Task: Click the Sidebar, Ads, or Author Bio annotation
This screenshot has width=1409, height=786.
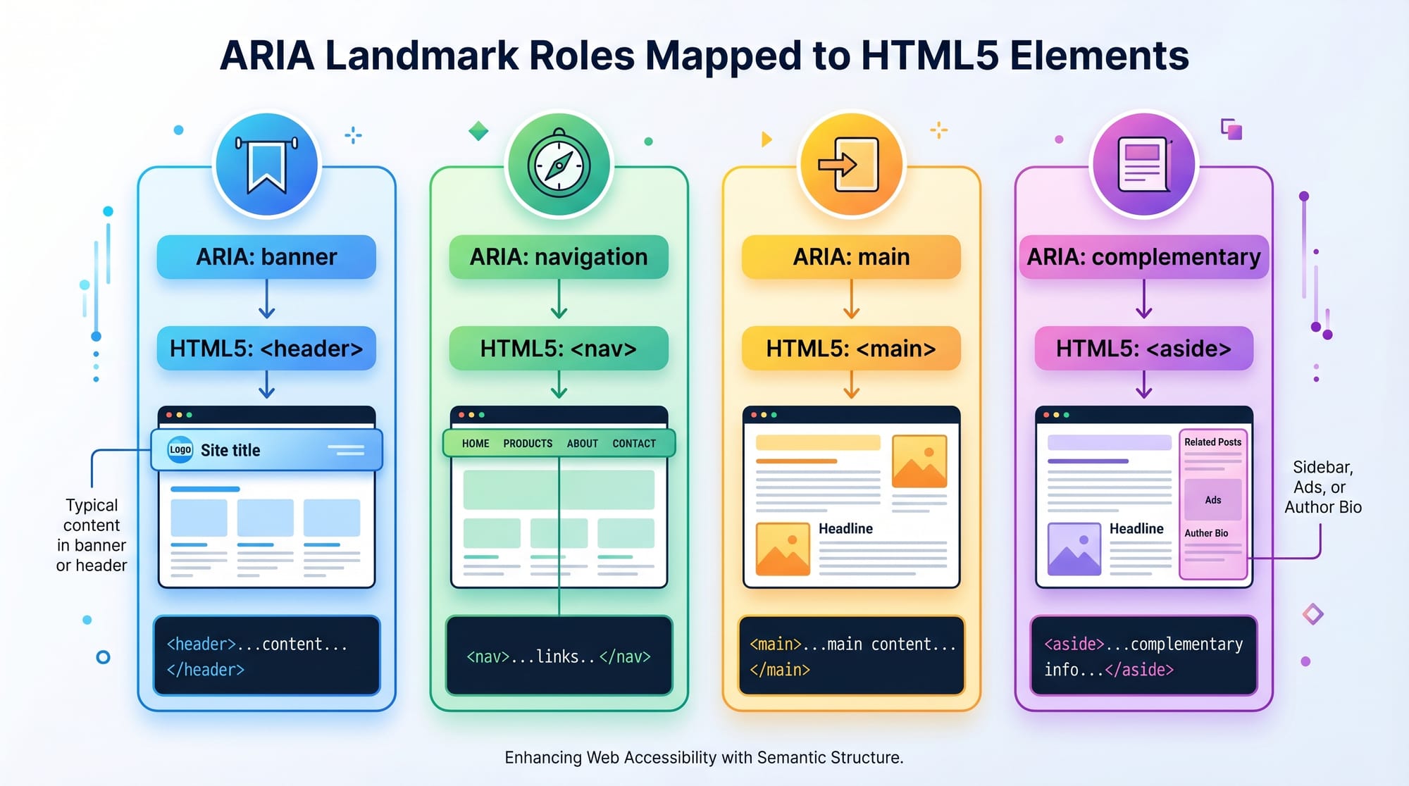Action: pyautogui.click(x=1322, y=487)
